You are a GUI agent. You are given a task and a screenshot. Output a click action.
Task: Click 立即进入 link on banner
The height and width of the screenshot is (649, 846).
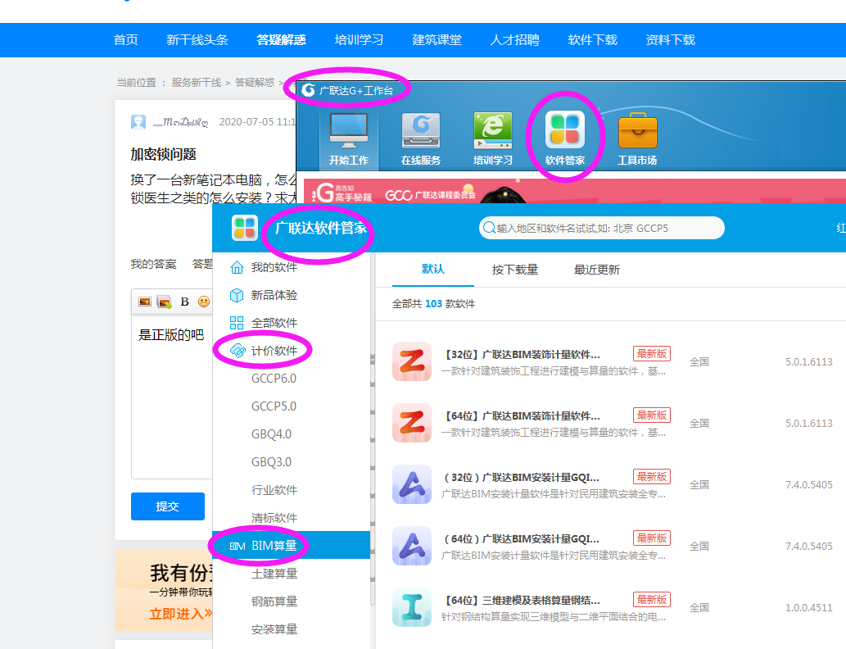click(x=180, y=614)
